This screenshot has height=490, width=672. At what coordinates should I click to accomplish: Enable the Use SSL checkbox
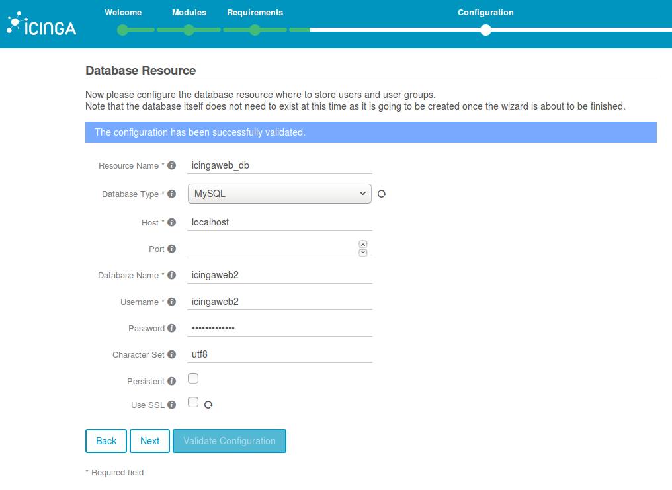coord(193,402)
